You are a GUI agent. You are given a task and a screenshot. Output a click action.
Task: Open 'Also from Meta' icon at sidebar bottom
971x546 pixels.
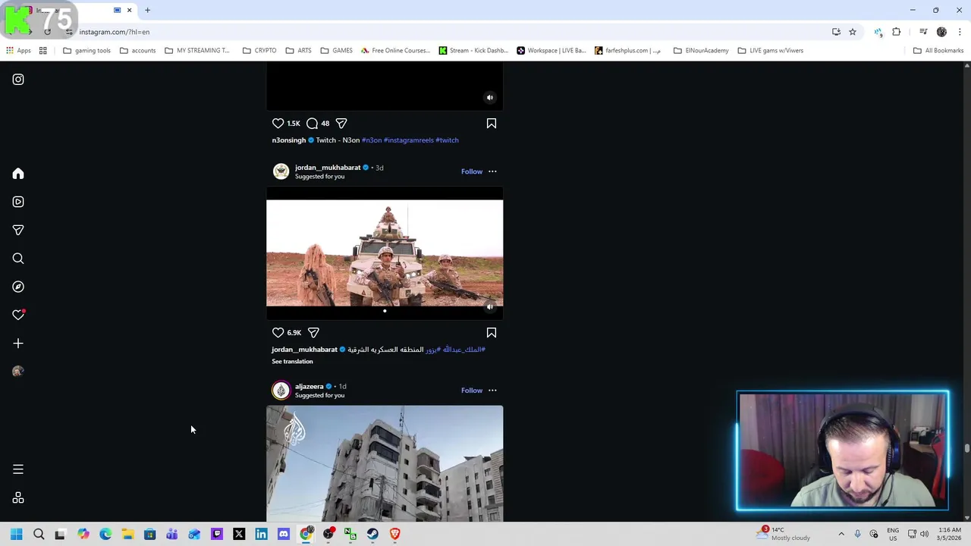(18, 498)
